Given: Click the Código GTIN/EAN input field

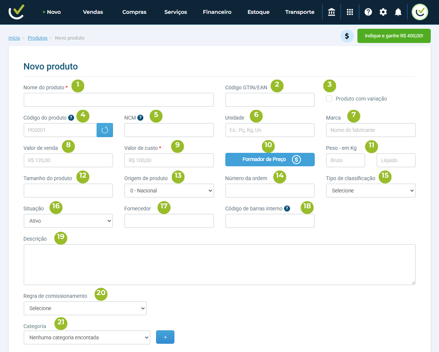Looking at the screenshot, I should (270, 100).
